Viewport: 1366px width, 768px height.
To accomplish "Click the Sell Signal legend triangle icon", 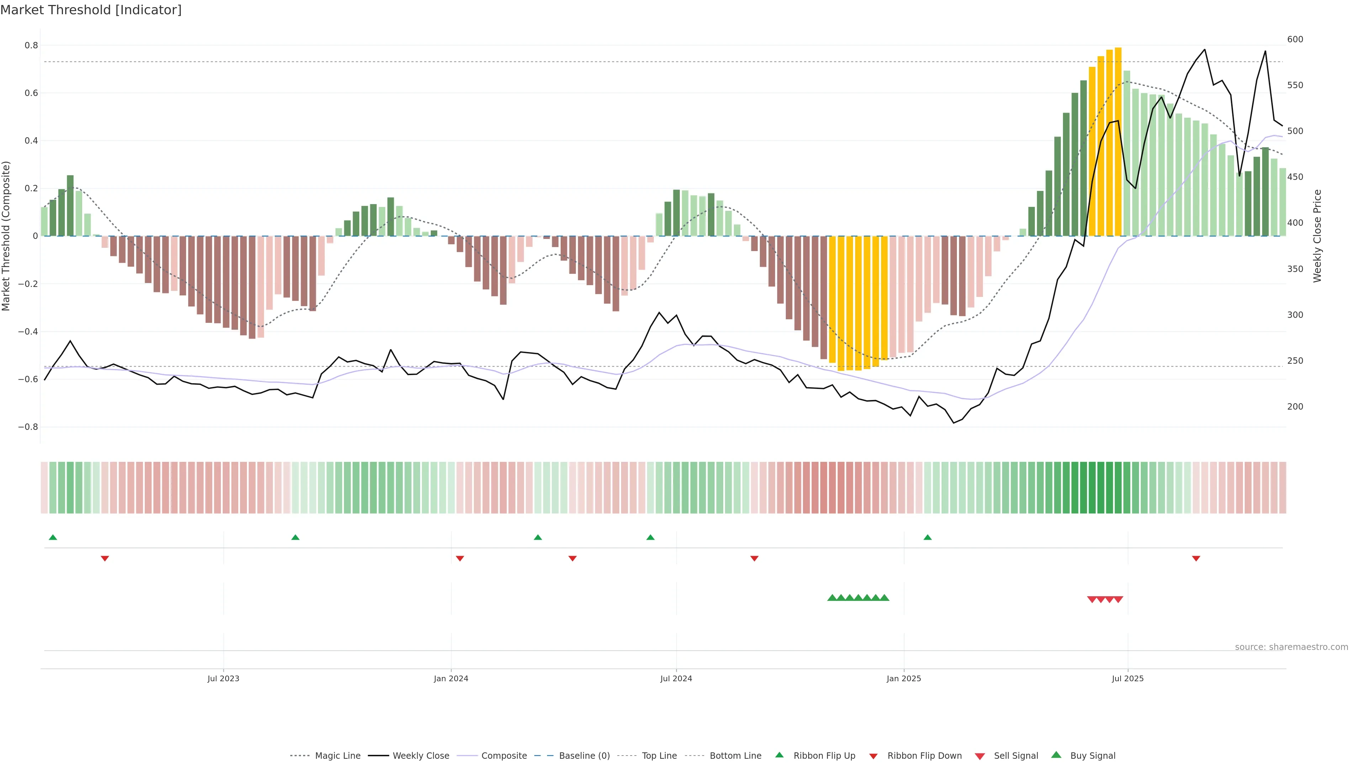I will (x=979, y=756).
